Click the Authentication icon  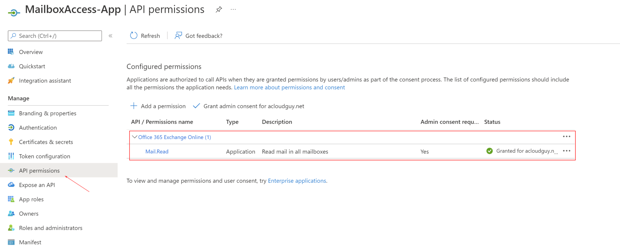tap(11, 127)
